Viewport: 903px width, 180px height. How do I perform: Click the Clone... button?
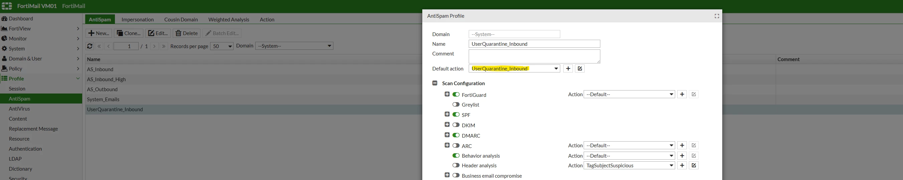(129, 33)
